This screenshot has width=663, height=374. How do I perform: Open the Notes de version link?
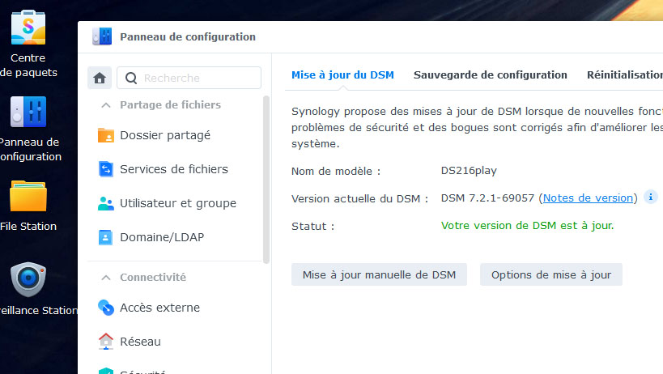click(588, 198)
